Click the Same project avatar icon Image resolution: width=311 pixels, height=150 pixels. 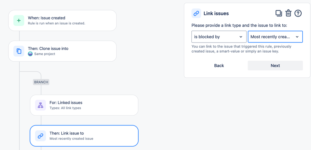30,54
